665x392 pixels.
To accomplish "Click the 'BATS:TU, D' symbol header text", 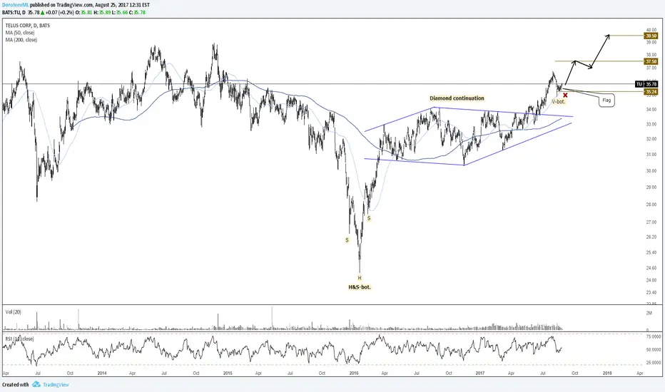I will click(x=14, y=13).
